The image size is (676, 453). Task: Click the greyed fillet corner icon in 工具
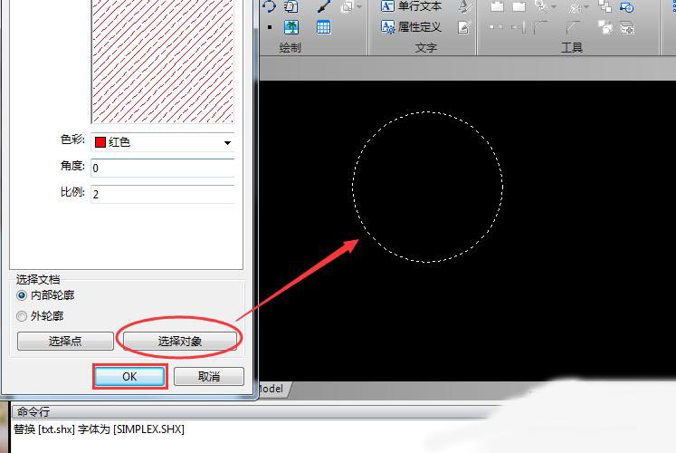tap(539, 27)
